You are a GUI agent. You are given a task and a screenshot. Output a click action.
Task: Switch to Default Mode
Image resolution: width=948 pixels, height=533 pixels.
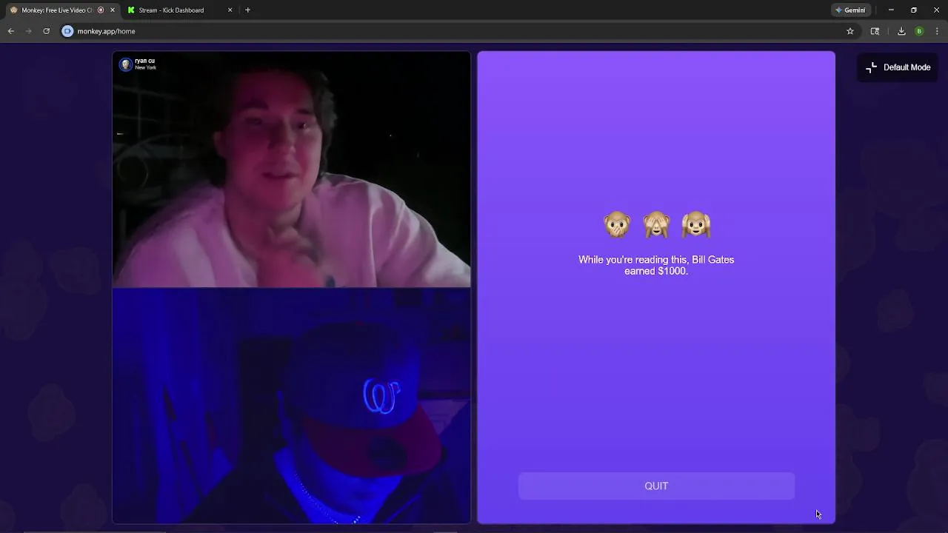pos(898,67)
